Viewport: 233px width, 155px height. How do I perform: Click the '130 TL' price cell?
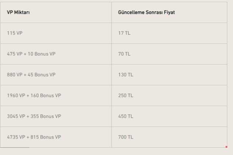coord(125,75)
